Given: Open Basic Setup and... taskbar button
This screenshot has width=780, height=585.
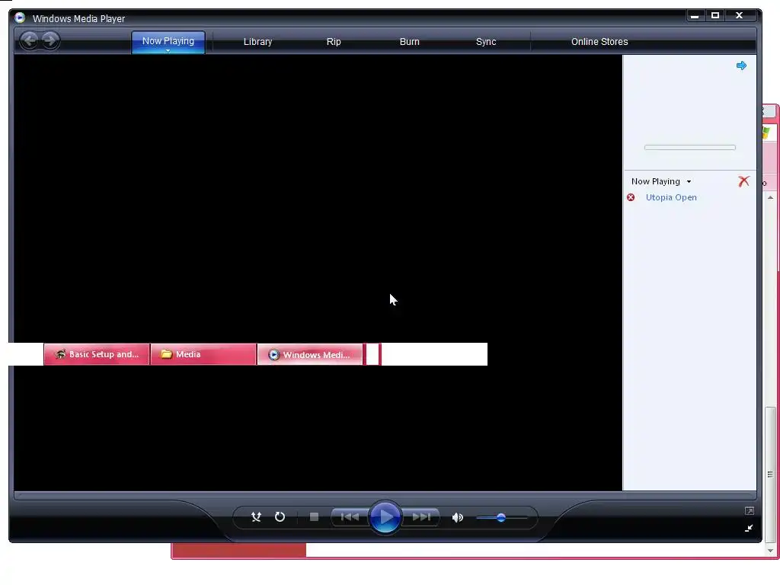Looking at the screenshot, I should tap(97, 354).
